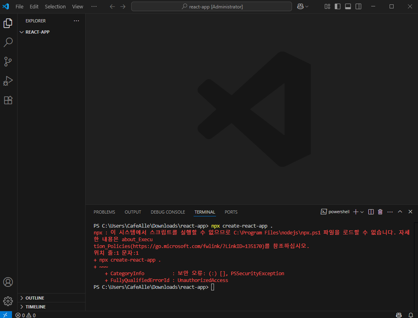
Task: Click the EXPLORER panel title
Action: pyautogui.click(x=36, y=21)
